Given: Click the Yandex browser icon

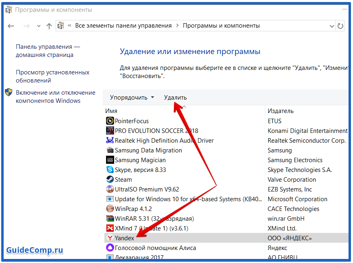Looking at the screenshot, I should 110,238.
